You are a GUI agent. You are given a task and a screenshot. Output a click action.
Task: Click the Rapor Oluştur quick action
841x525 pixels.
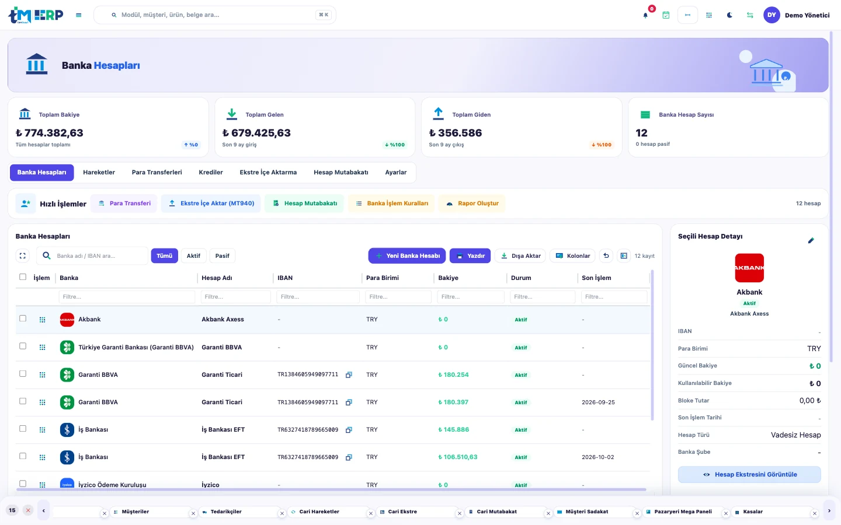(472, 204)
